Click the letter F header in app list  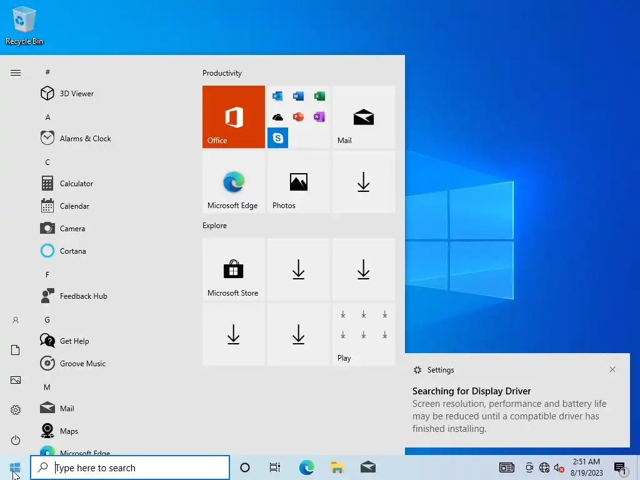(47, 275)
